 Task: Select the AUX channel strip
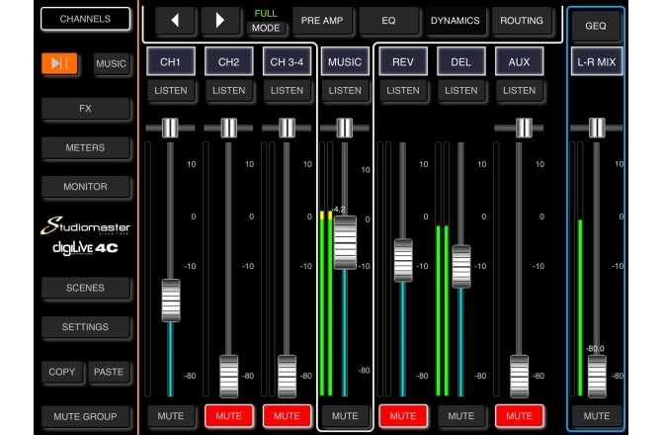click(519, 62)
